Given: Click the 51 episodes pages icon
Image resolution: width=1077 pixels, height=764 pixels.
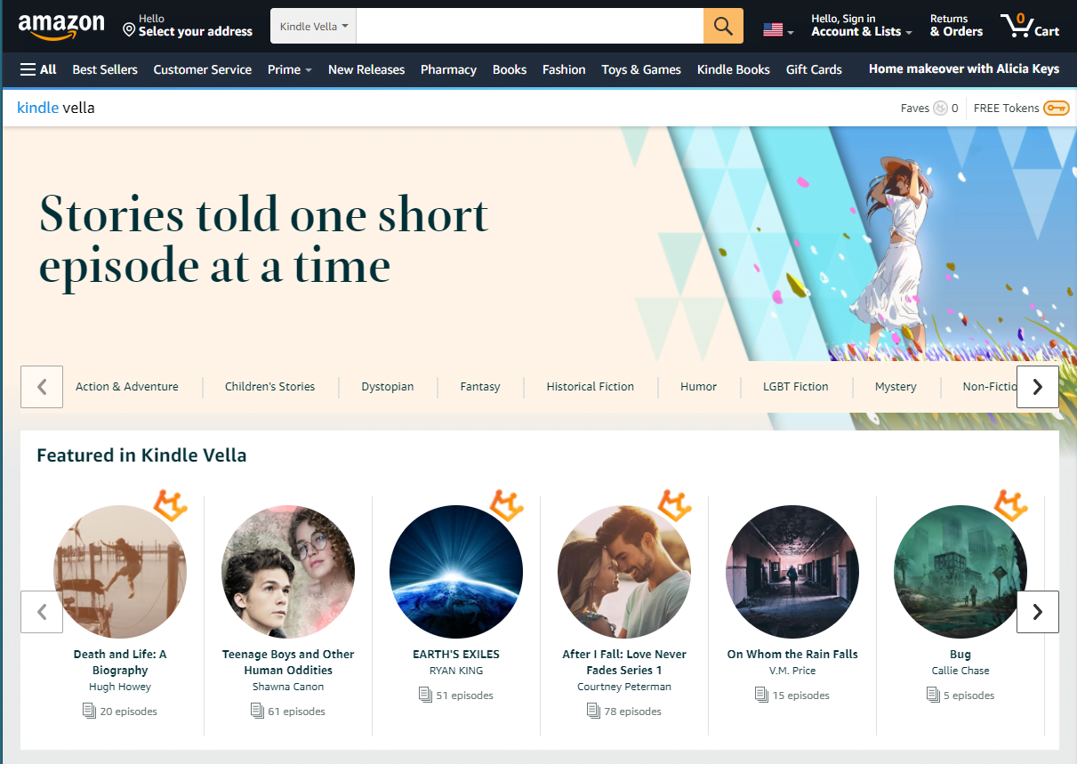Looking at the screenshot, I should point(425,695).
